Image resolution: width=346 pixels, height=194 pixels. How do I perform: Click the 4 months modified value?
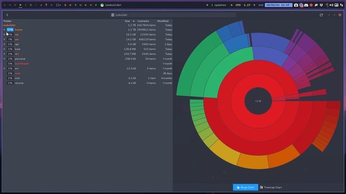[167, 78]
